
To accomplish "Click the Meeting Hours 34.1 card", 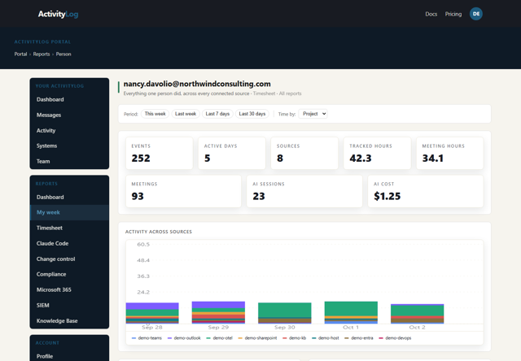I will (x=450, y=154).
